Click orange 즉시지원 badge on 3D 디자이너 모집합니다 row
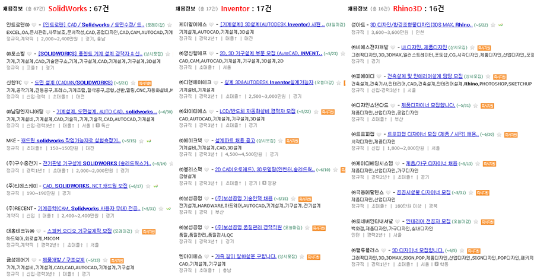 click(473, 251)
